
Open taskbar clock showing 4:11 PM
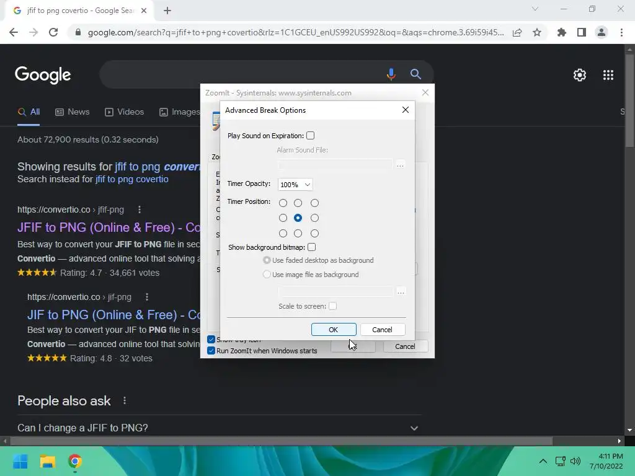(606, 461)
